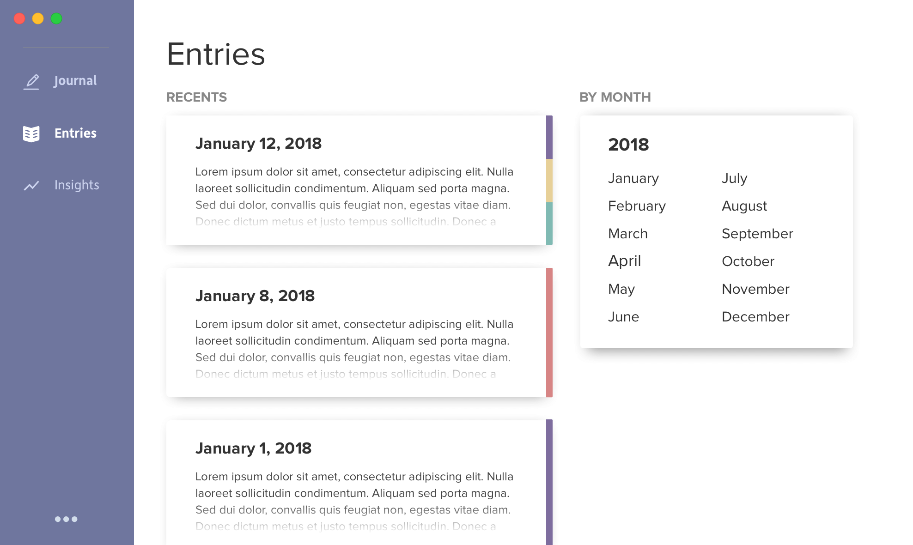Image resolution: width=913 pixels, height=545 pixels.
Task: Click the red mood bar on January 8
Action: [x=549, y=333]
